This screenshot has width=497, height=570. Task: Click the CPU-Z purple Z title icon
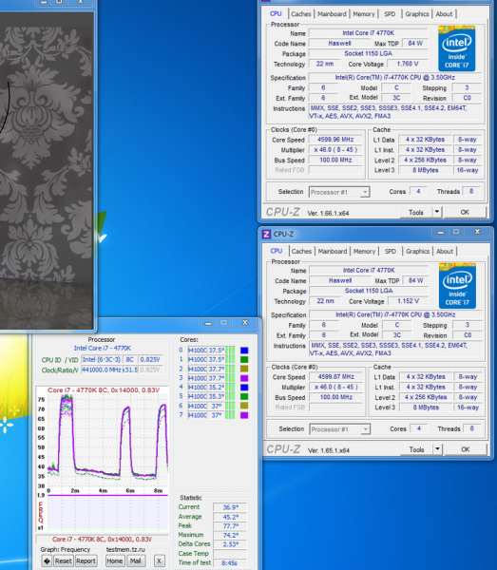pyautogui.click(x=266, y=234)
